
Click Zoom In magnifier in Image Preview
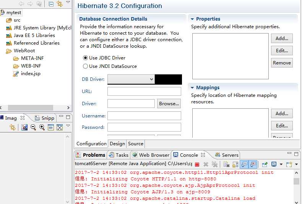point(42,127)
